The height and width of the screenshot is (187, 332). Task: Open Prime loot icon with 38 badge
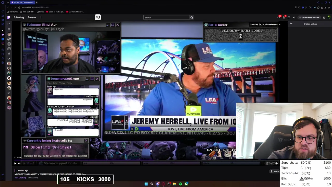[x=279, y=17]
